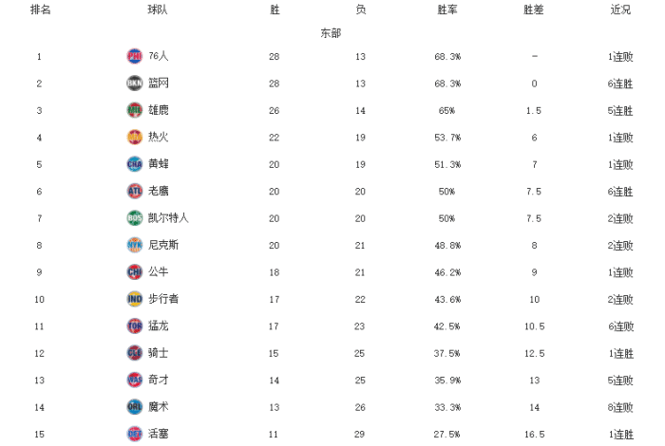The image size is (665, 446).
Task: Click the 篮网 BKN logo icon
Action: pos(134,84)
